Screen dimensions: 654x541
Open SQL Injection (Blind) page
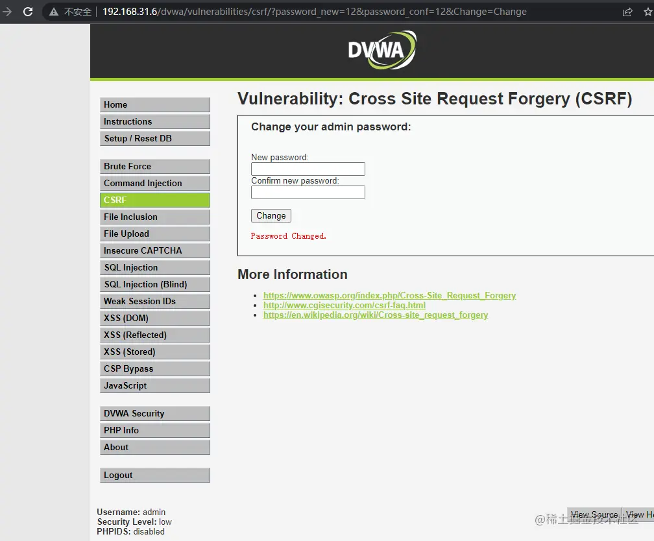click(154, 285)
